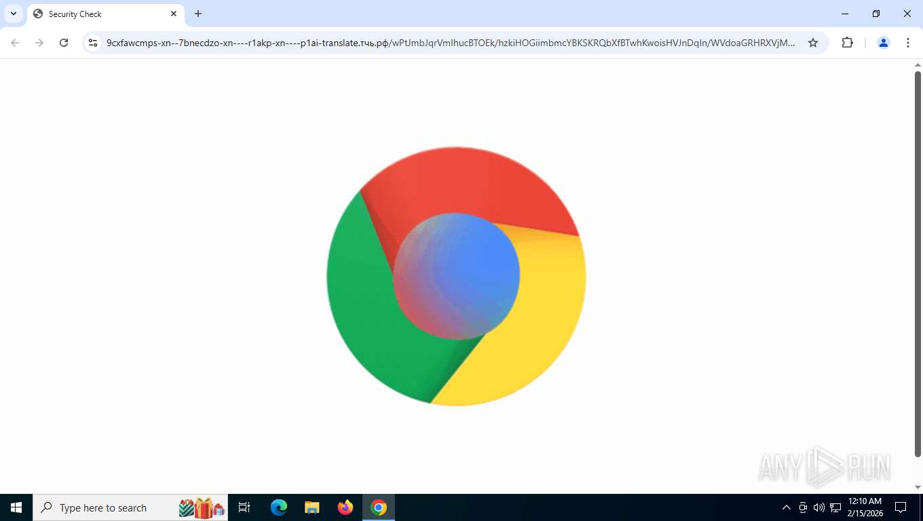Minimize the Chrome window
The width and height of the screenshot is (923, 521).
(x=845, y=14)
